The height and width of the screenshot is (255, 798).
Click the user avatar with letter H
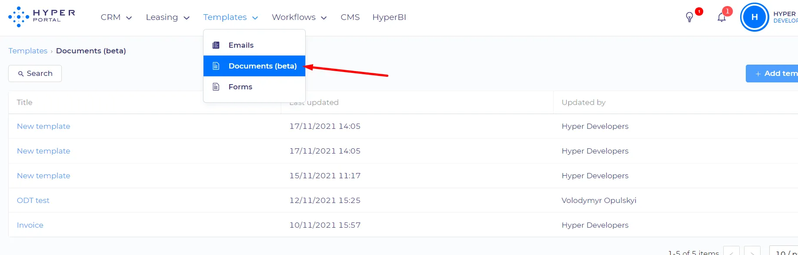click(755, 17)
